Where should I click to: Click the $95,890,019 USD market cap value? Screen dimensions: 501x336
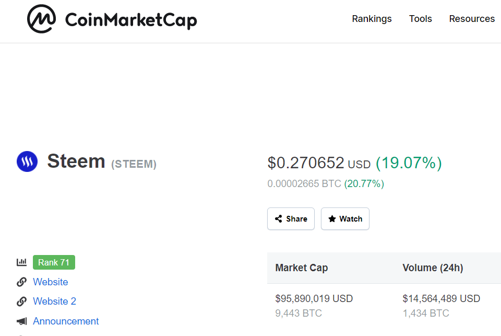[x=314, y=299]
